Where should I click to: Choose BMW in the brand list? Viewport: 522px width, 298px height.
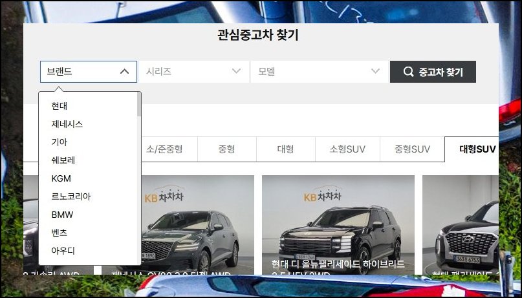tap(62, 215)
